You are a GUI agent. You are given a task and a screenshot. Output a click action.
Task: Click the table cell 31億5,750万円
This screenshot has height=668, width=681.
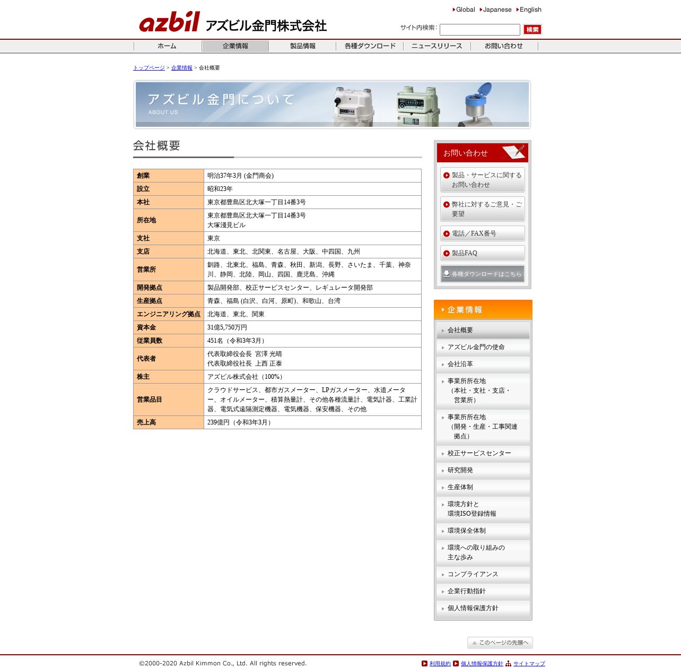pos(312,327)
